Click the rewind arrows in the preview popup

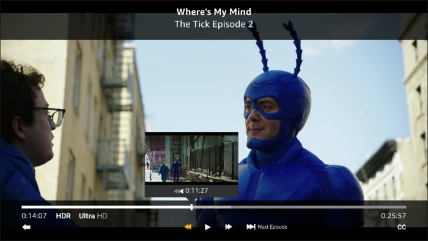tap(179, 191)
